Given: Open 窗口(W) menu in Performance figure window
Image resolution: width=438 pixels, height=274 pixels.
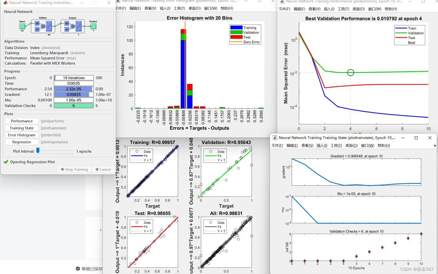Looking at the screenshot, I should [x=375, y=9].
